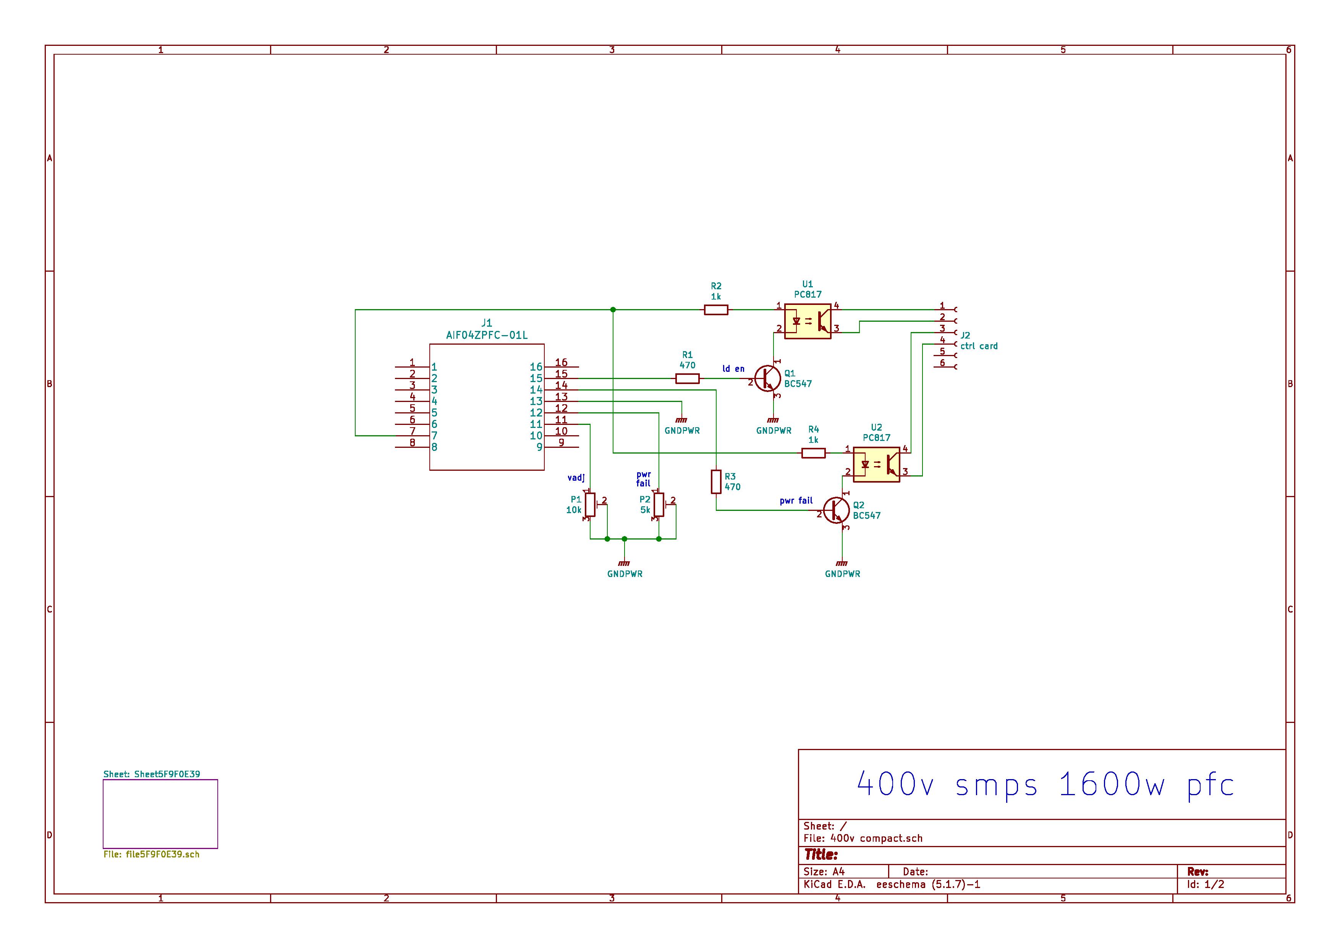Click the R1 470 resistor symbol

[687, 378]
